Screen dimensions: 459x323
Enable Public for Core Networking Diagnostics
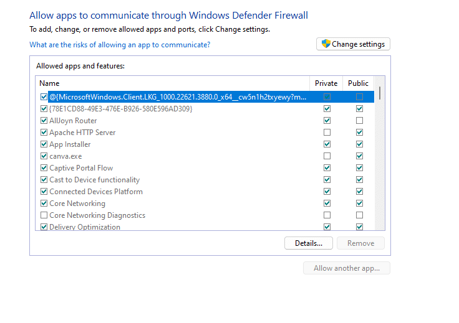359,215
